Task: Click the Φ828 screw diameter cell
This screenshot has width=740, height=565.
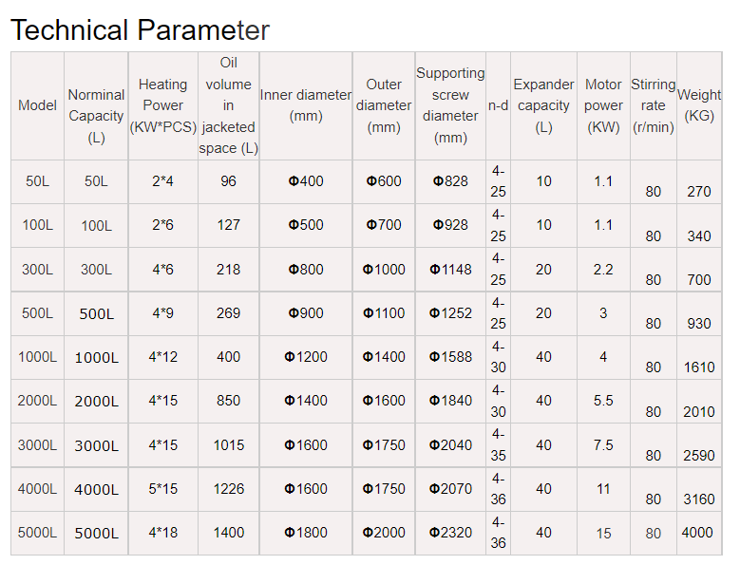Action: (x=450, y=181)
